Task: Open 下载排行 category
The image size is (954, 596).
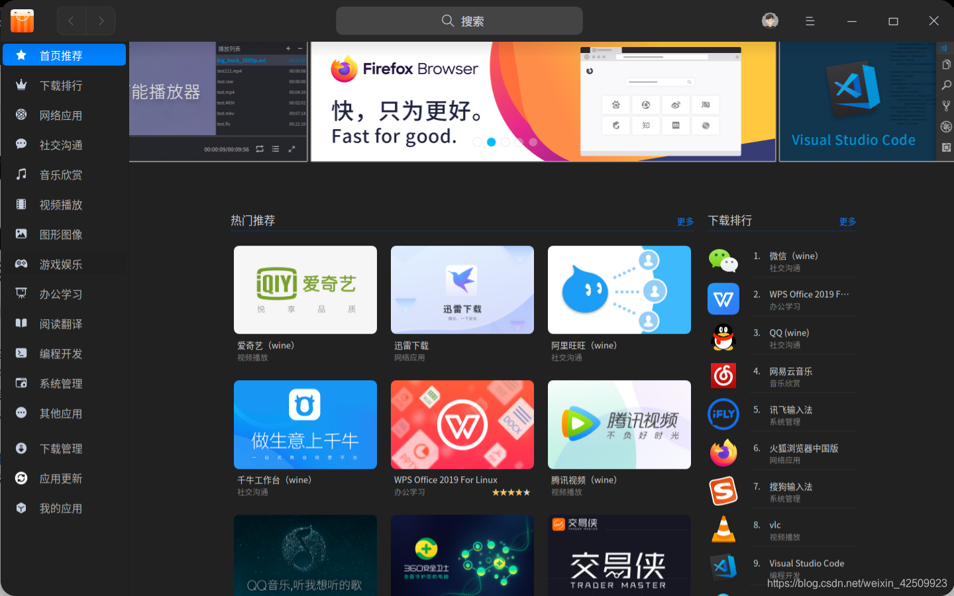Action: click(64, 85)
